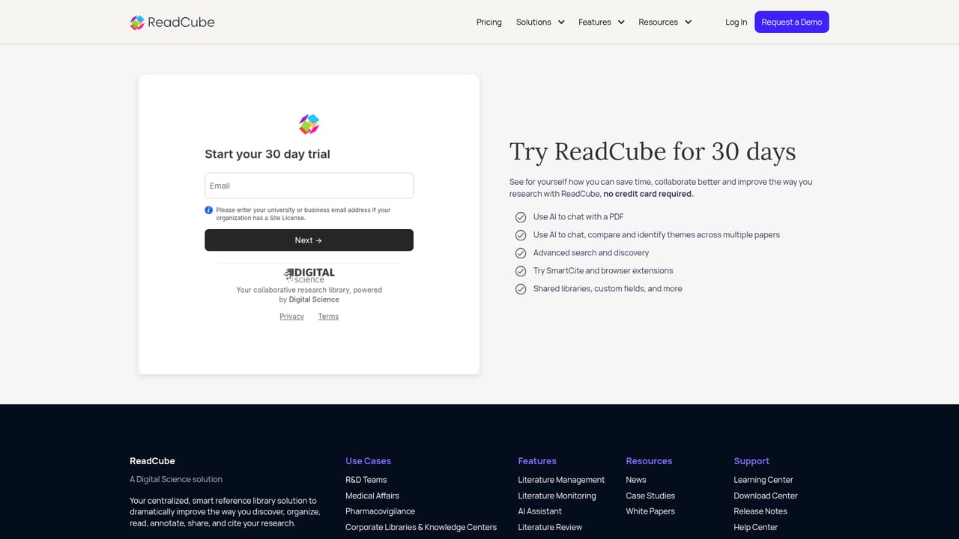Click the 'Use Cases' footer heading
This screenshot has height=539, width=959.
[x=368, y=461]
